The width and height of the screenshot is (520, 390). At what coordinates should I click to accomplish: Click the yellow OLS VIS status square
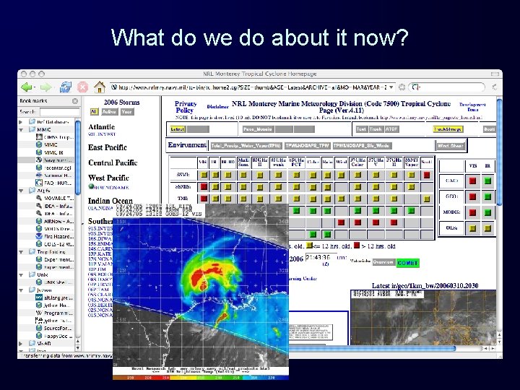pos(472,228)
